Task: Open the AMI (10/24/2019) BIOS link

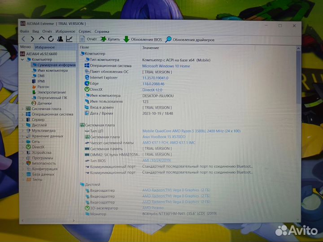Action: 157,160
